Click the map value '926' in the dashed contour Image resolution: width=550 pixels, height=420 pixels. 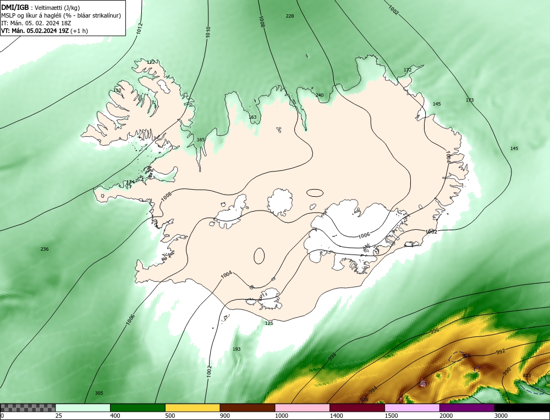click(466, 356)
